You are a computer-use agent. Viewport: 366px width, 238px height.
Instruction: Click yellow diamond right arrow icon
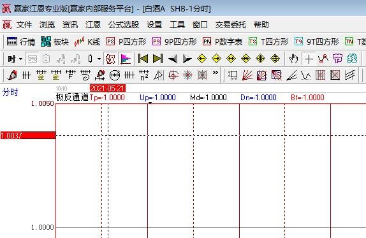216,59
